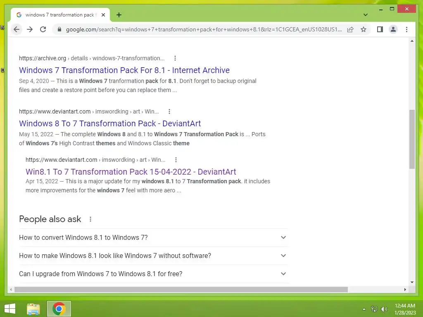Open Chrome side panel
Viewport: 423px width, 317px height.
click(x=380, y=29)
